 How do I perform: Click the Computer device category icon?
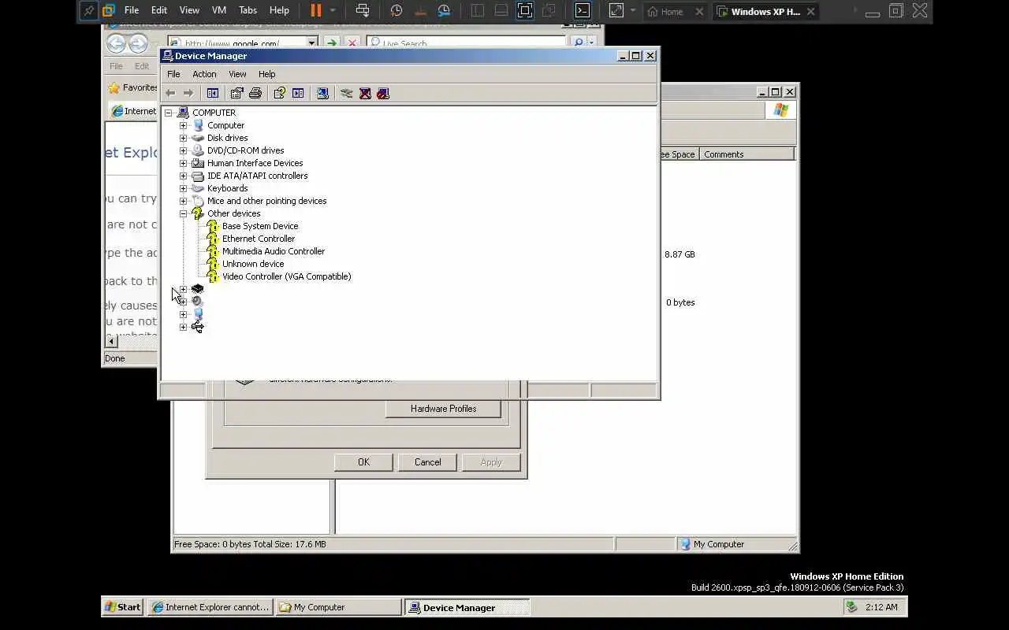click(x=198, y=125)
